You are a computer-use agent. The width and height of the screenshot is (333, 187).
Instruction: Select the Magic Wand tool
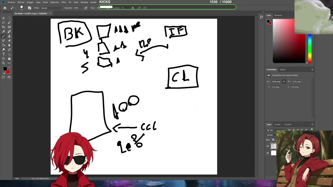coord(9,23)
